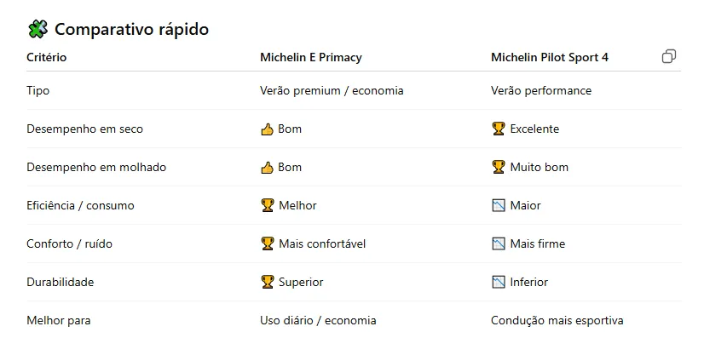Click trophy icon beside Mais confortável
The width and height of the screenshot is (704, 355).
[x=267, y=244]
